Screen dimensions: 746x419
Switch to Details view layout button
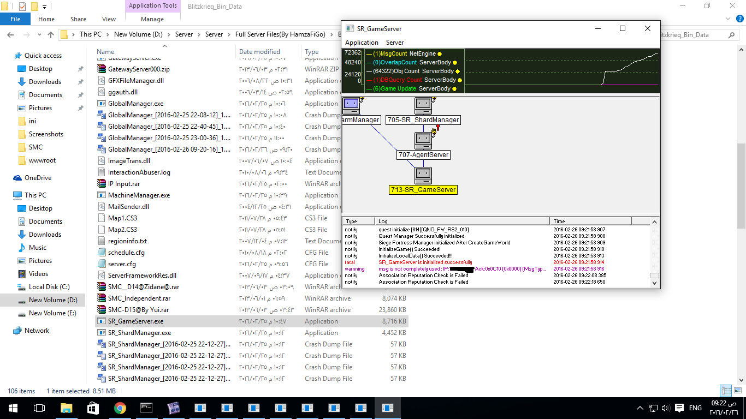726,391
